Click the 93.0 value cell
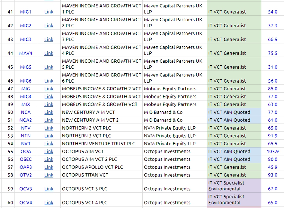The width and height of the screenshot is (284, 208). (x=272, y=175)
